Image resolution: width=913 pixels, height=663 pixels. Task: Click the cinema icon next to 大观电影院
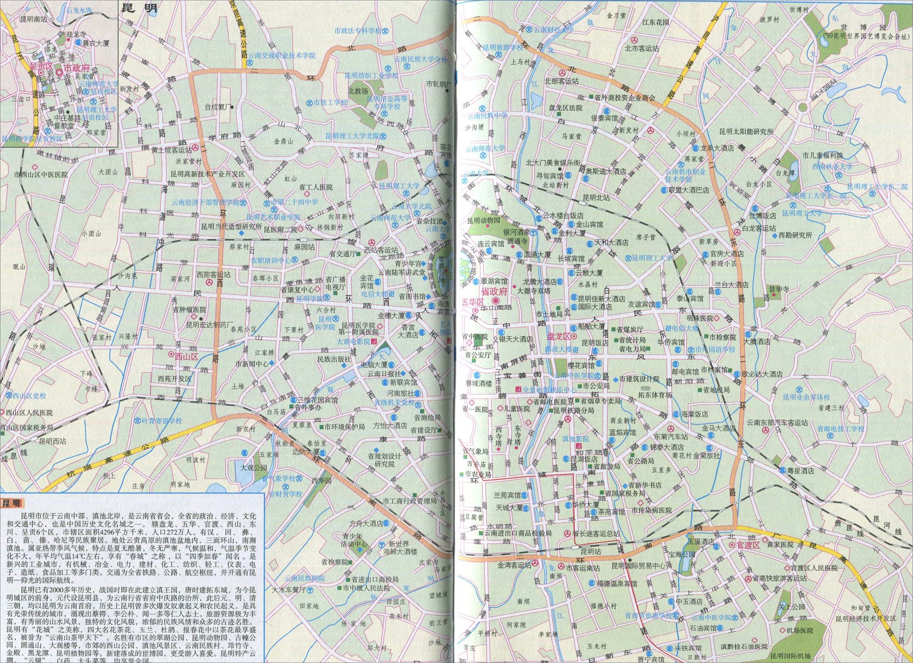click(x=374, y=342)
